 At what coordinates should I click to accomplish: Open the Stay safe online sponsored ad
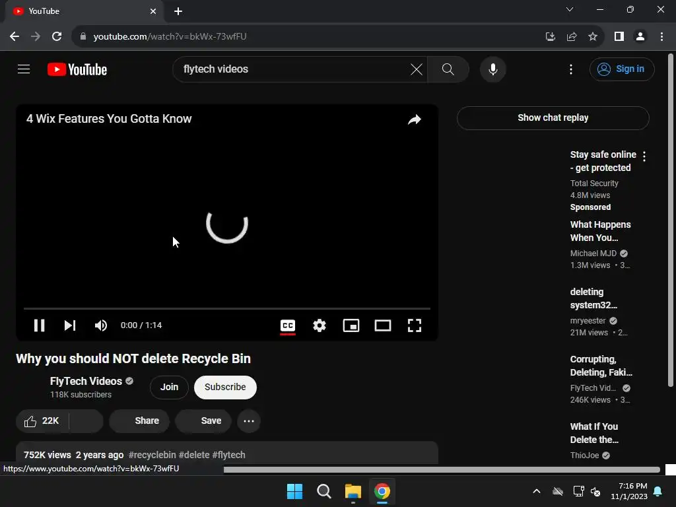pyautogui.click(x=603, y=161)
